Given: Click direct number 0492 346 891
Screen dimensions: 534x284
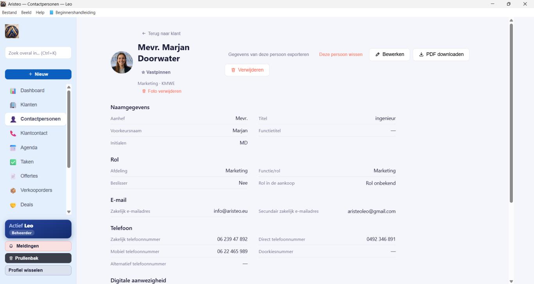Looking at the screenshot, I should pos(381,239).
